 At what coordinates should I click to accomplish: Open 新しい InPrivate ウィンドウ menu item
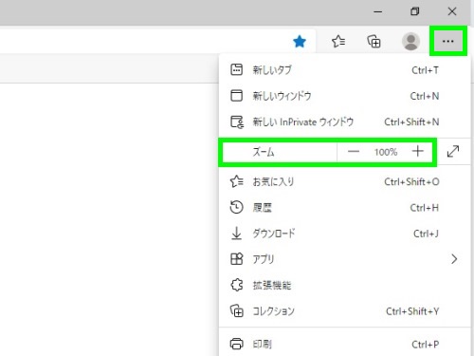coord(344,122)
